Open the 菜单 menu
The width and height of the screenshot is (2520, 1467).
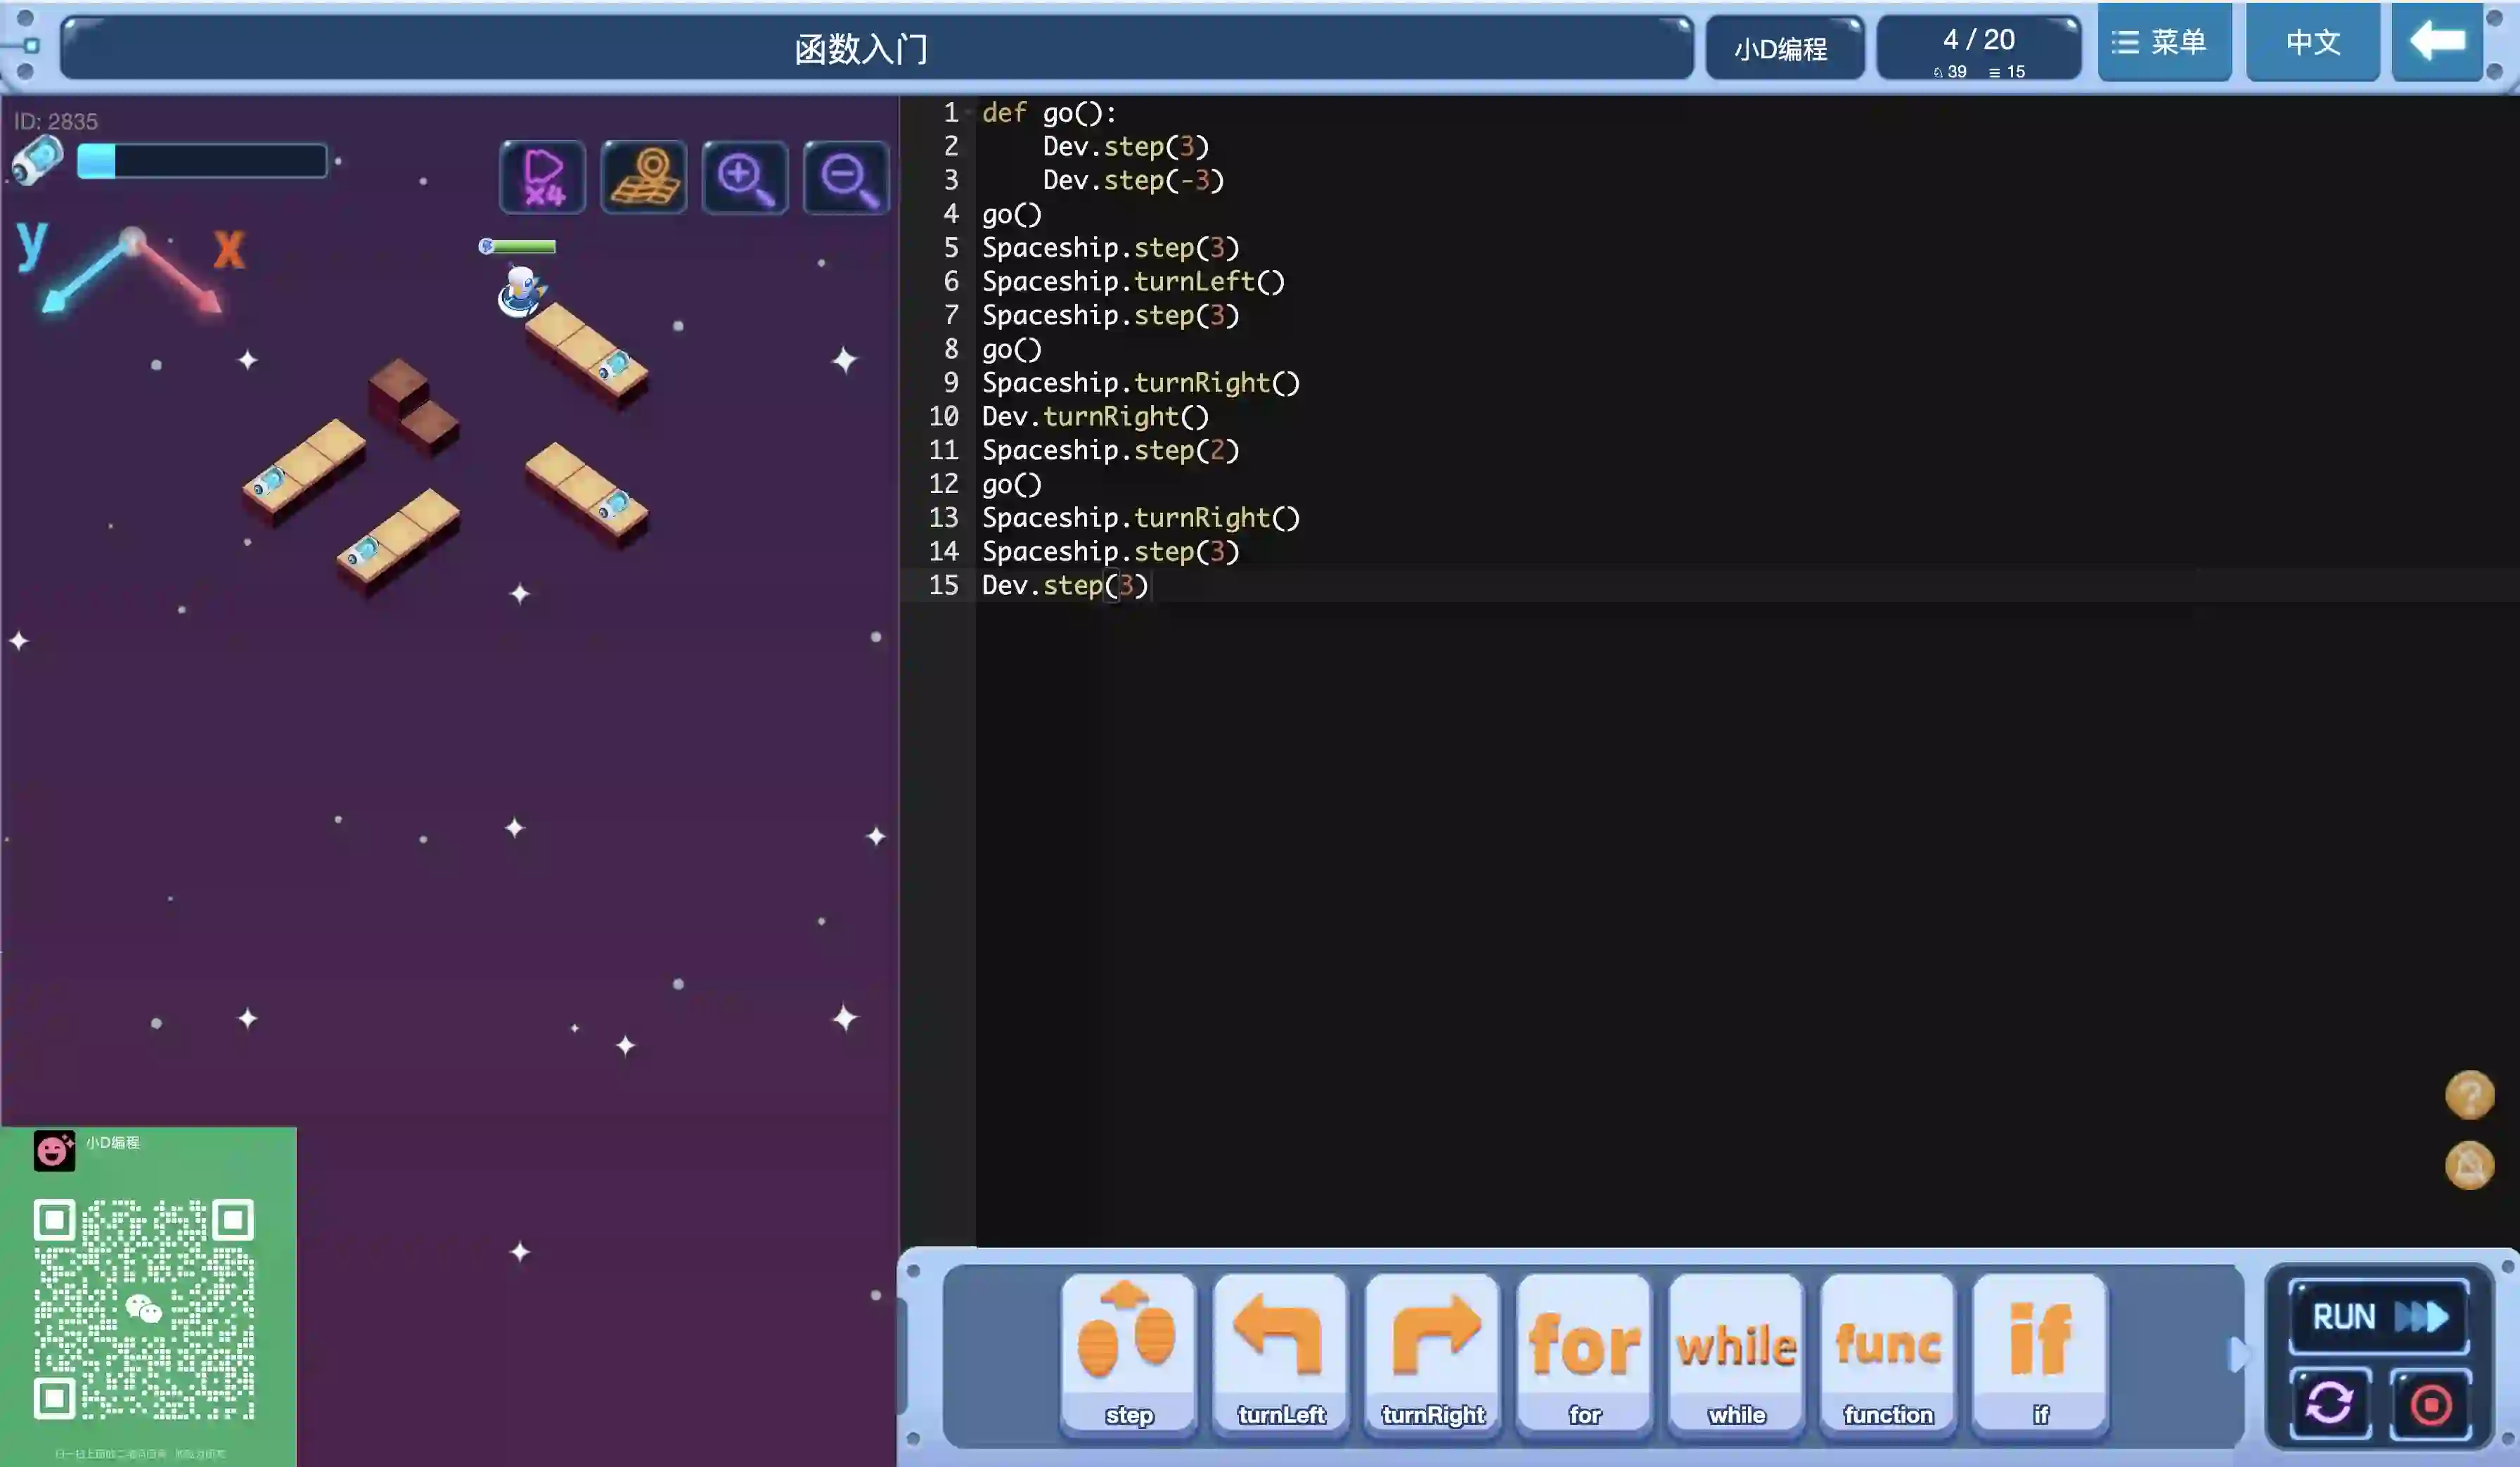(2164, 42)
